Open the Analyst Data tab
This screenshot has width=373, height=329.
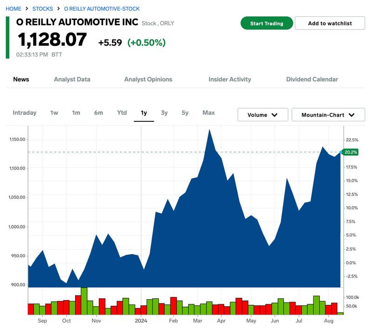click(x=72, y=79)
